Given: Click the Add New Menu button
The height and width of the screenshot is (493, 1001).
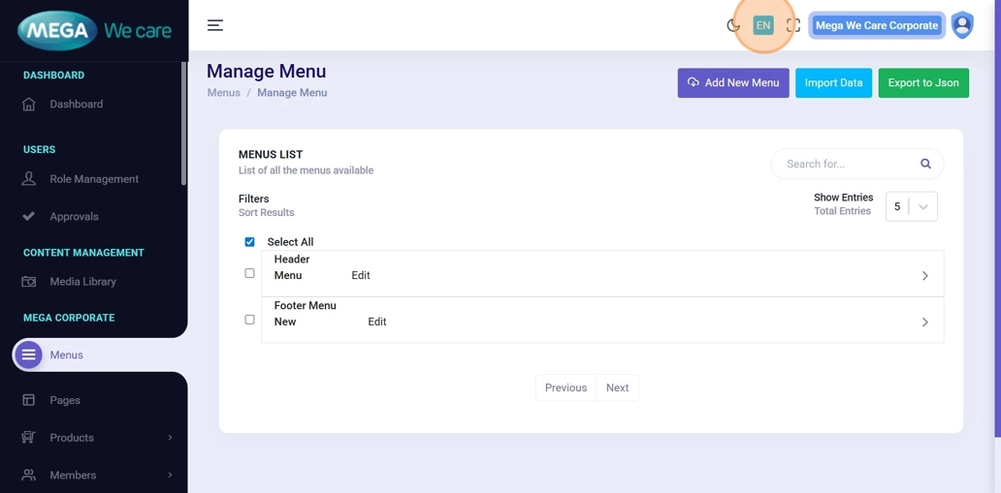Looking at the screenshot, I should pyautogui.click(x=733, y=83).
